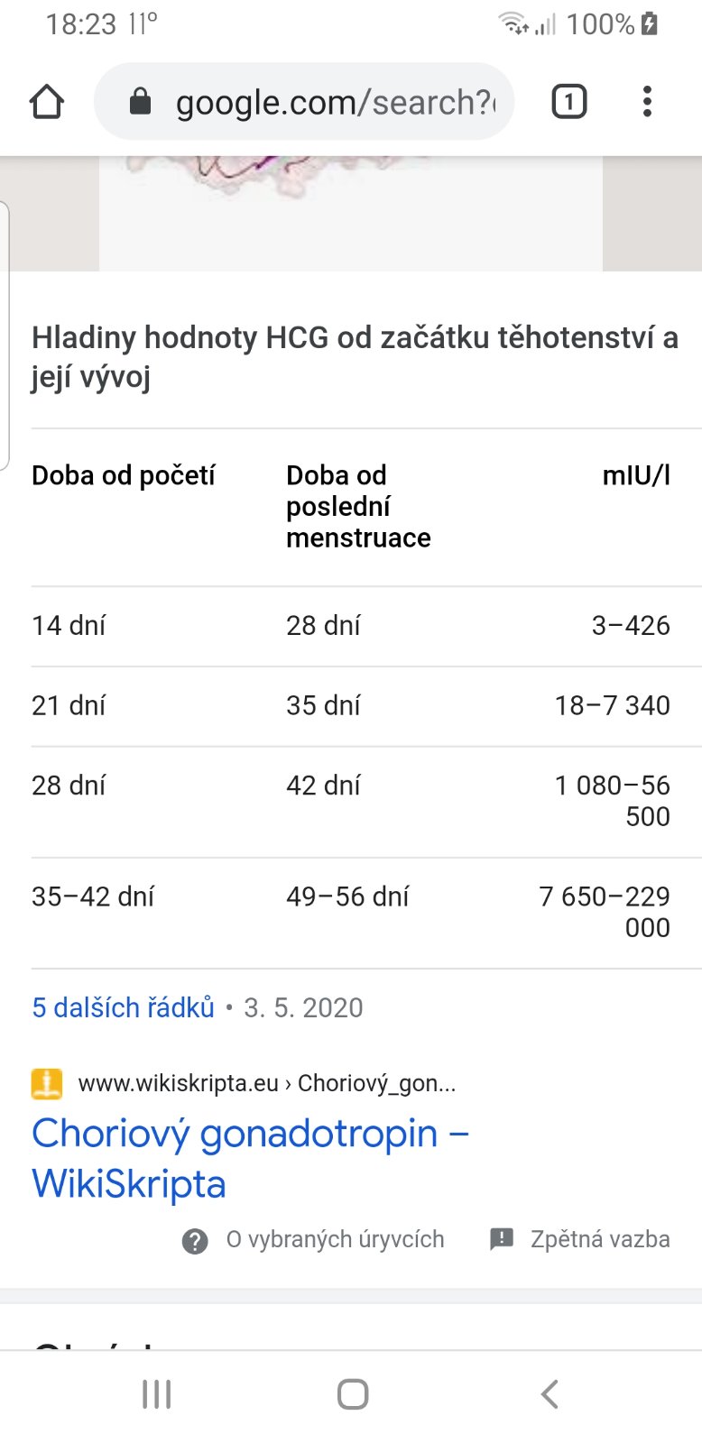Tap the battery indicator in status bar

650,24
